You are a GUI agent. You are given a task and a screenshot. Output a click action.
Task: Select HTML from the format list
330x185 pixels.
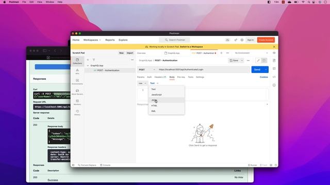167,105
